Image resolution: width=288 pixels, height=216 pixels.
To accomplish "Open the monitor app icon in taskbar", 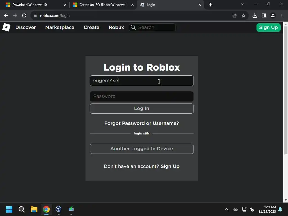I will (71, 209).
